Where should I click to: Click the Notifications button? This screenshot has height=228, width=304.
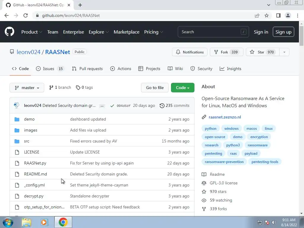click(190, 52)
